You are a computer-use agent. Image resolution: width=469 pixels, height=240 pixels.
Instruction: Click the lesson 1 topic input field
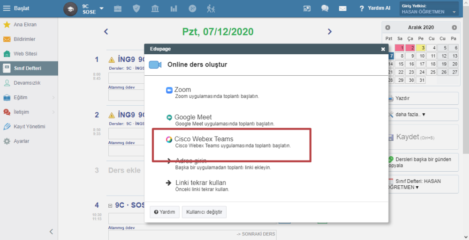coord(126,78)
